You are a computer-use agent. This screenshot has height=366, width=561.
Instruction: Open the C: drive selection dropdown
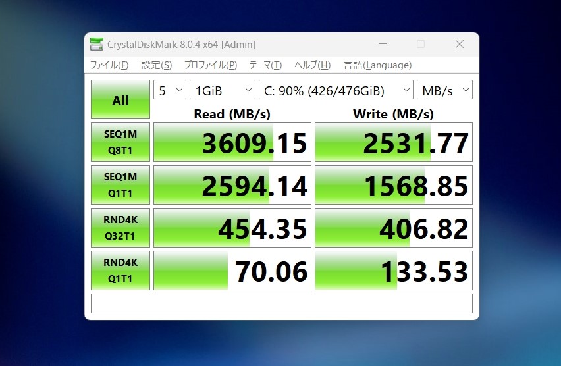click(336, 90)
